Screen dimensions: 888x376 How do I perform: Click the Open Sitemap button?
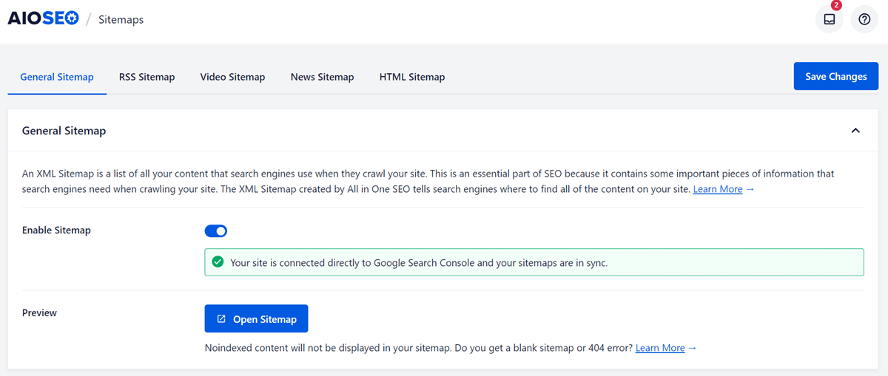(x=256, y=319)
